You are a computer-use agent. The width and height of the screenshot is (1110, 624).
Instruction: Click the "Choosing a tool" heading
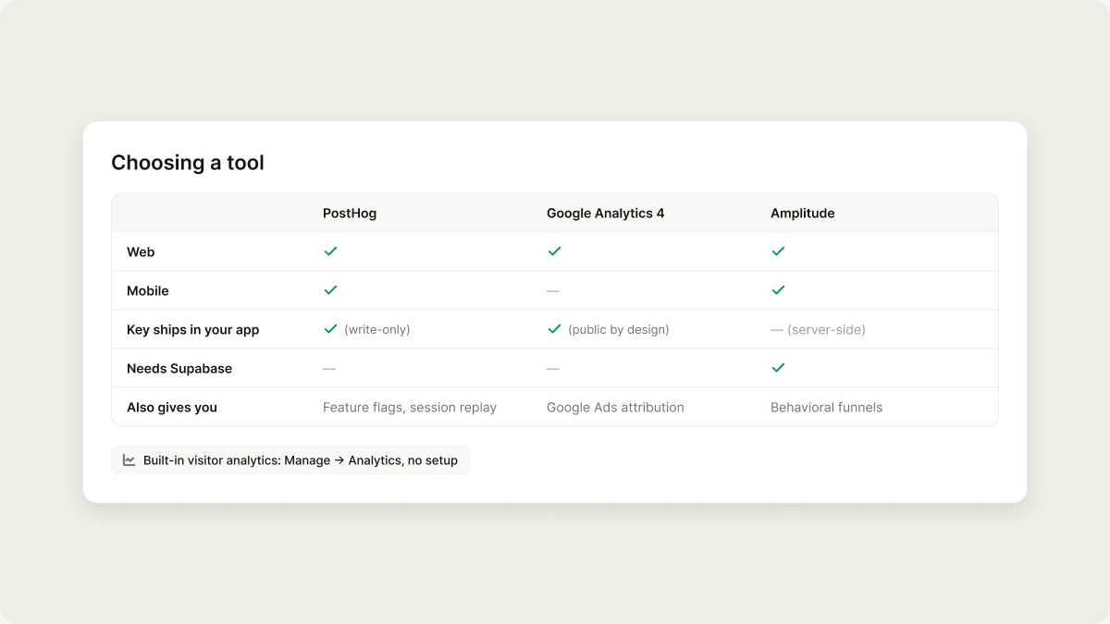point(188,163)
